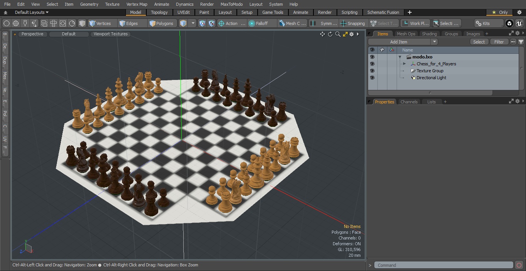Click the Select button in Items panel
Screen dimensions: 526x271
[479, 42]
